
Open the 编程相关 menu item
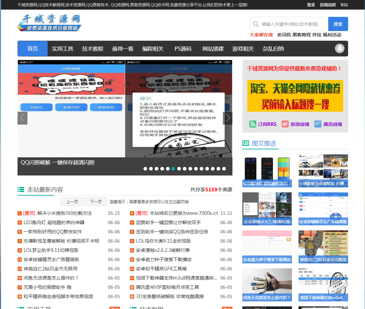coord(153,49)
